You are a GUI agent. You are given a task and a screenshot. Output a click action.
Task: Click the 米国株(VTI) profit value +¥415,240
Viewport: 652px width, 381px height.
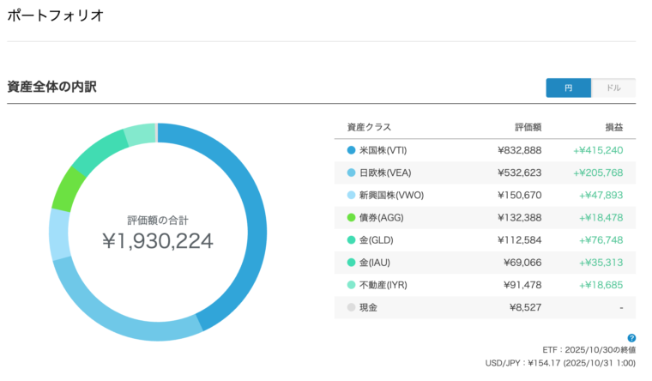[598, 150]
